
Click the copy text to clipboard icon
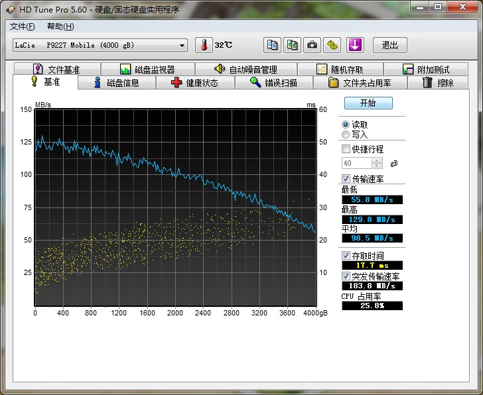click(x=272, y=45)
